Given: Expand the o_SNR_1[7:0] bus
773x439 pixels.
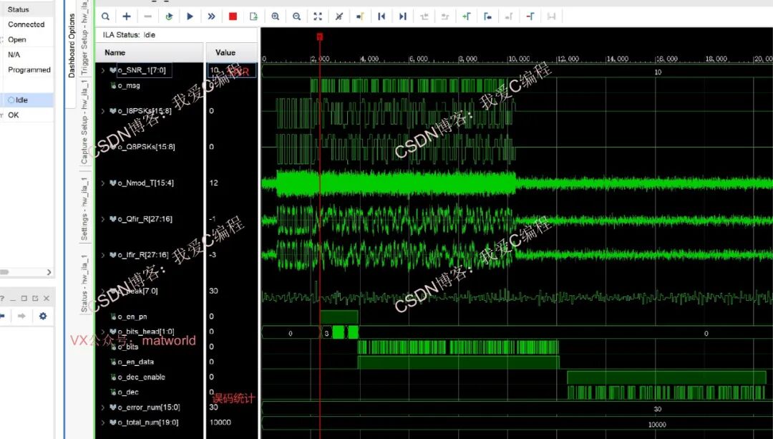Looking at the screenshot, I should [103, 70].
